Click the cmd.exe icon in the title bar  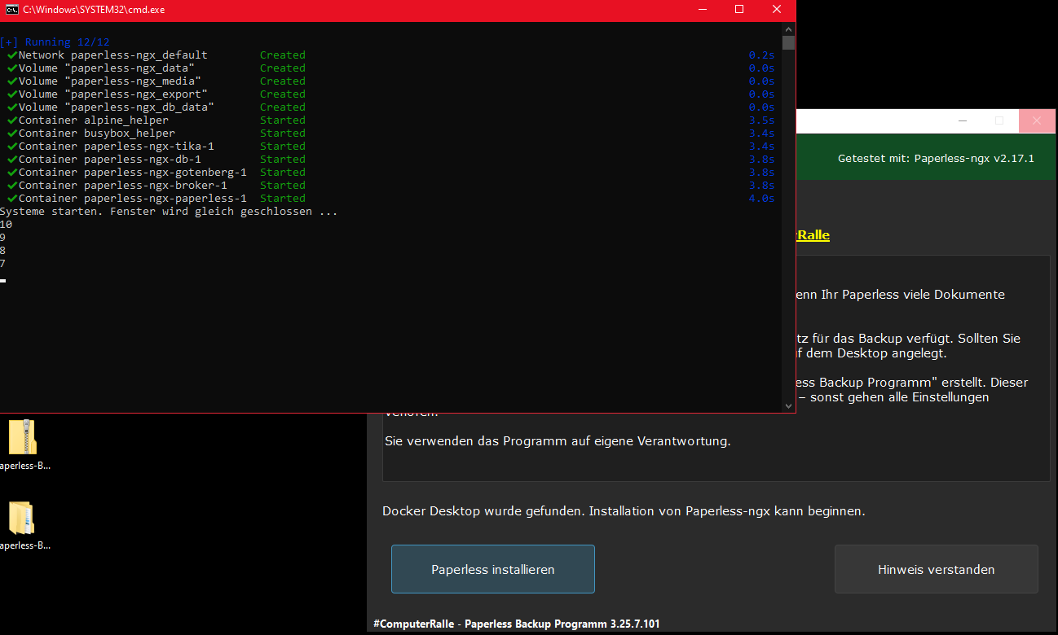[12, 9]
